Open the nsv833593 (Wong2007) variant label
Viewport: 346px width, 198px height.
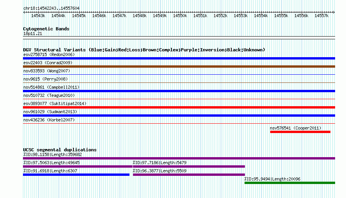[47, 71]
